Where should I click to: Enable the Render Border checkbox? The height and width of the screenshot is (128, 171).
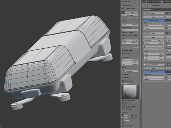pos(123,50)
